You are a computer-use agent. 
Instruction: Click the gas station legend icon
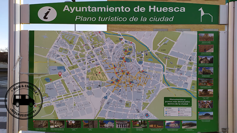point(179,115)
